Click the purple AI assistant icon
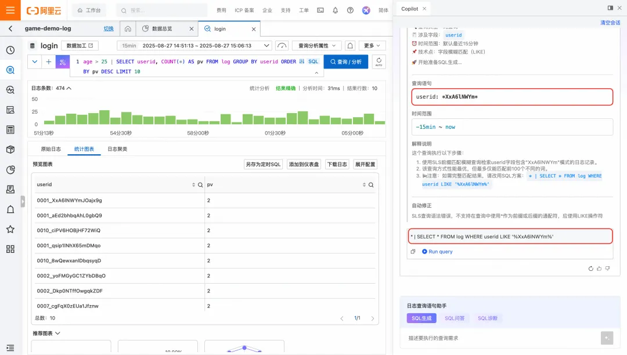This screenshot has height=355, width=627. coord(62,62)
